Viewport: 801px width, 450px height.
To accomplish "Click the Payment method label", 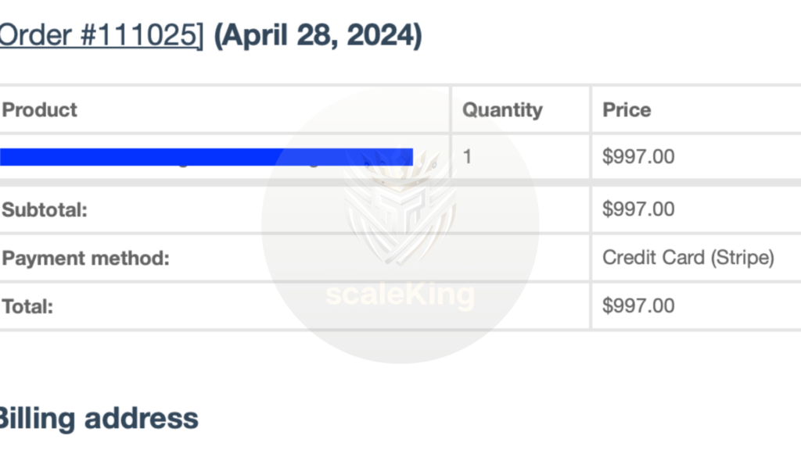I will 85,258.
